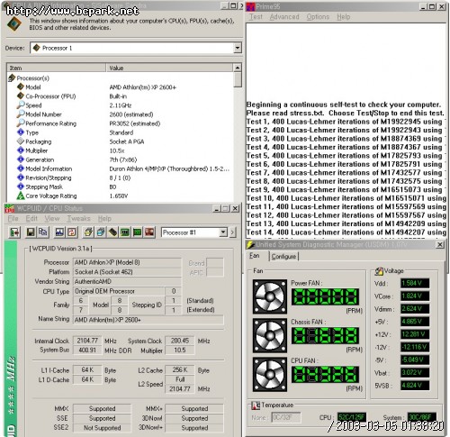Click the CPU FAN RPM digital display

pos(325,374)
